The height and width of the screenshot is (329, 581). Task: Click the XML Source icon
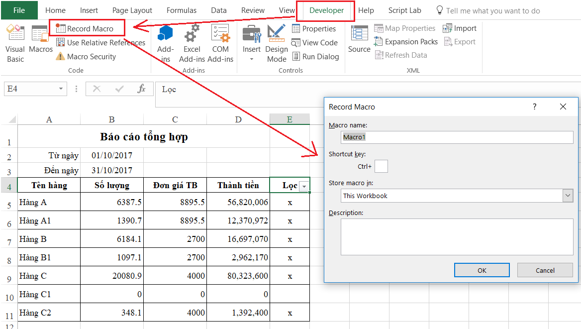(359, 40)
